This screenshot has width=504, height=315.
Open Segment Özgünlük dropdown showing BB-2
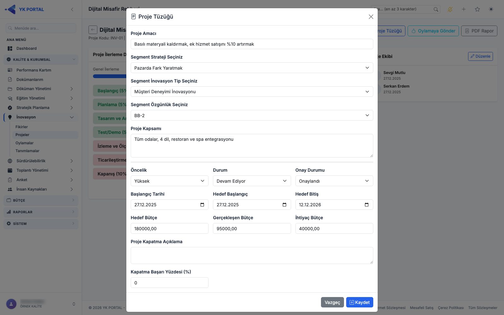coord(252,116)
